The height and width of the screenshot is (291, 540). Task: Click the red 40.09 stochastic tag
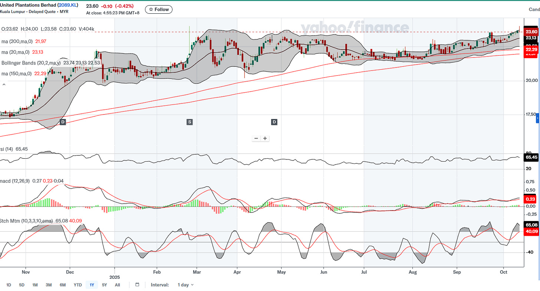531,232
